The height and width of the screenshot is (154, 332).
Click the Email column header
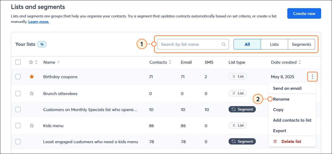click(x=186, y=62)
